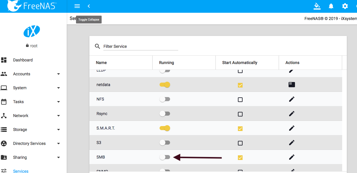Select the NFS service name
This screenshot has width=357, height=173.
100,99
